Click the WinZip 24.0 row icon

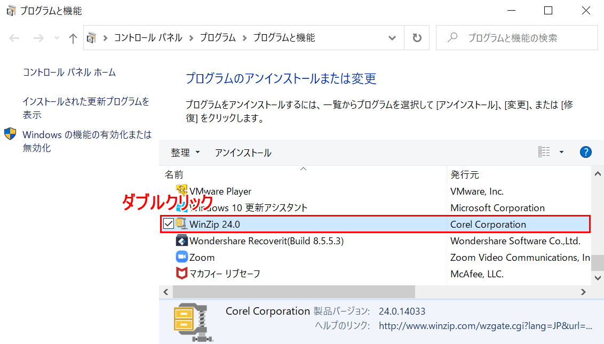click(x=181, y=224)
